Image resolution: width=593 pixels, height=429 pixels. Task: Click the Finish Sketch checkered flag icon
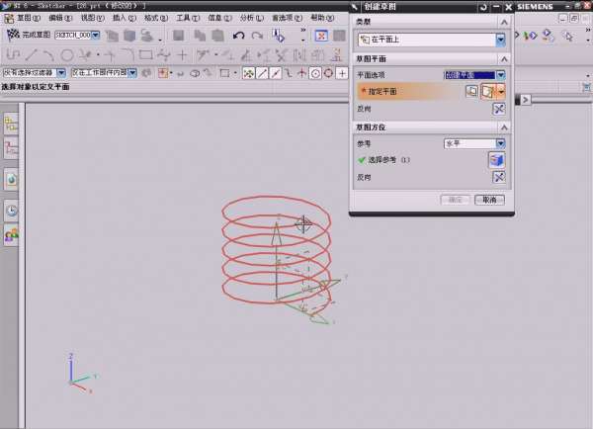13,36
